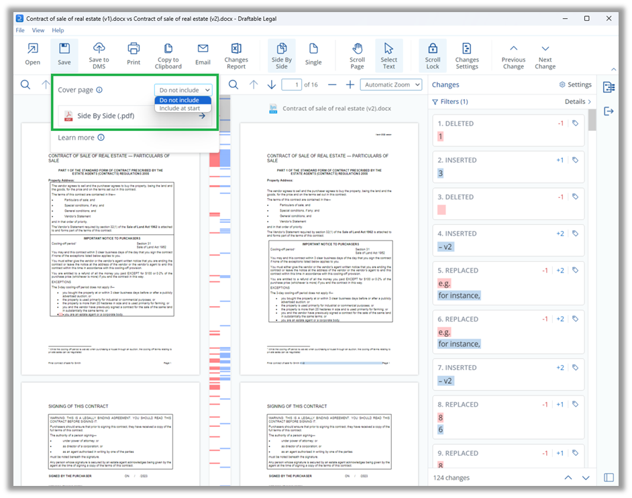The width and height of the screenshot is (632, 498).
Task: Open search in the right document pane
Action: (233, 86)
